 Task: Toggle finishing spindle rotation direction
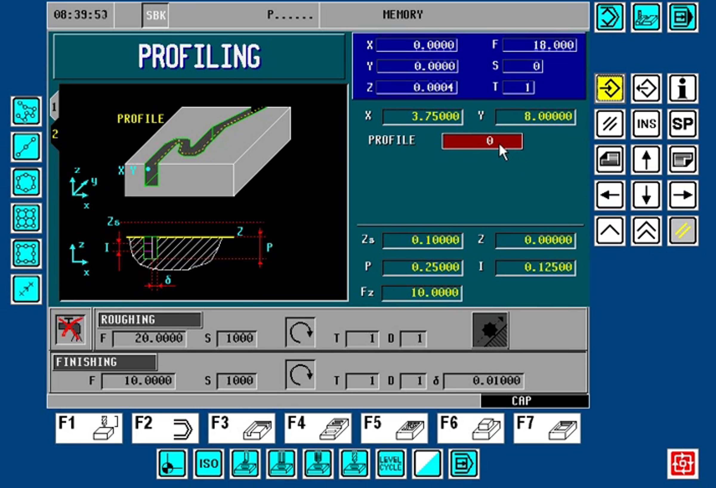coord(300,375)
